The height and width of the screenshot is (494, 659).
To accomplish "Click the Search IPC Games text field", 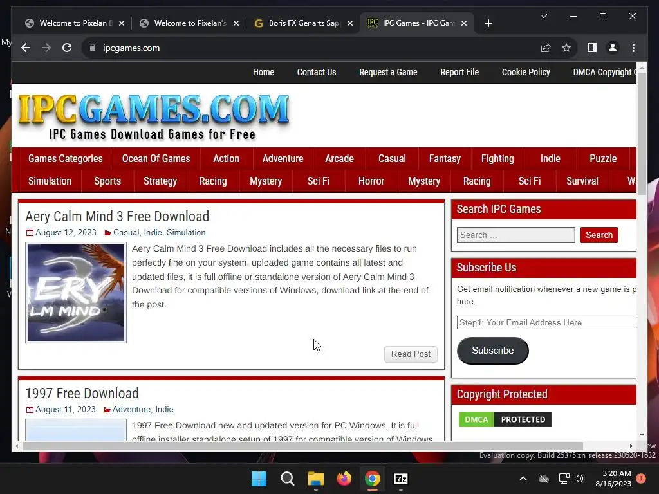I will pyautogui.click(x=515, y=235).
